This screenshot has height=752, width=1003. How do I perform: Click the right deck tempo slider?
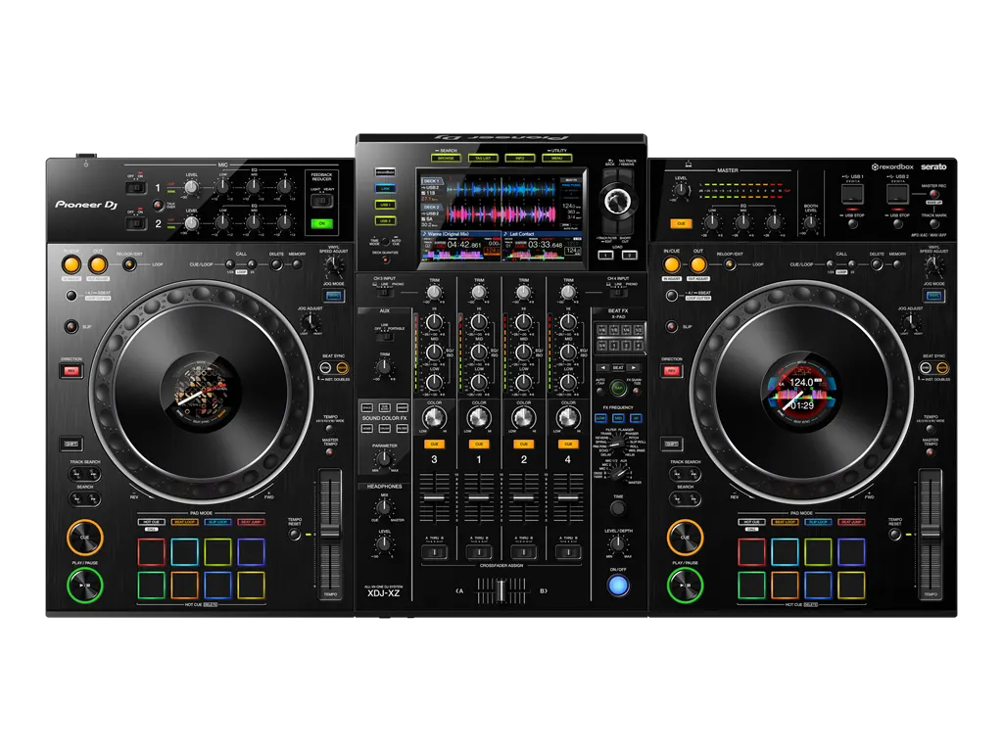[931, 533]
